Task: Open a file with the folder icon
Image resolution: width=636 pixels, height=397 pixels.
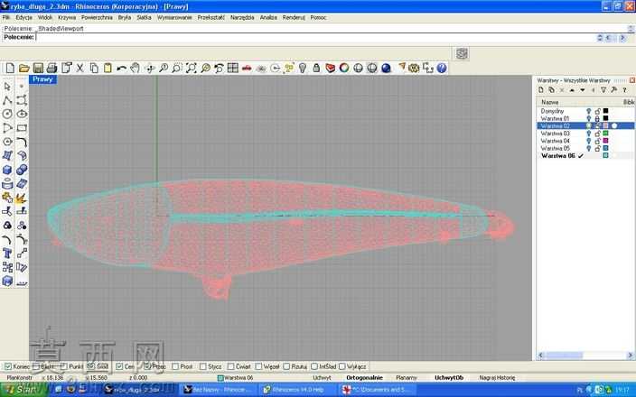Action: (24, 68)
